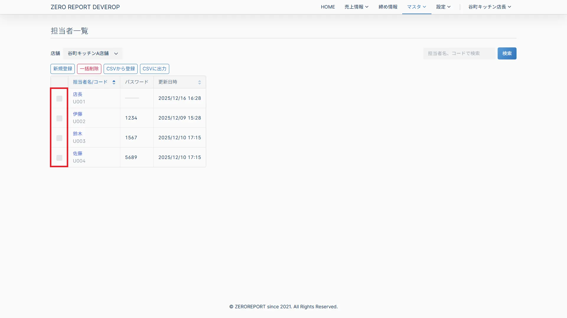The width and height of the screenshot is (567, 318).
Task: Export with the CSVに出力 button
Action: 154,69
